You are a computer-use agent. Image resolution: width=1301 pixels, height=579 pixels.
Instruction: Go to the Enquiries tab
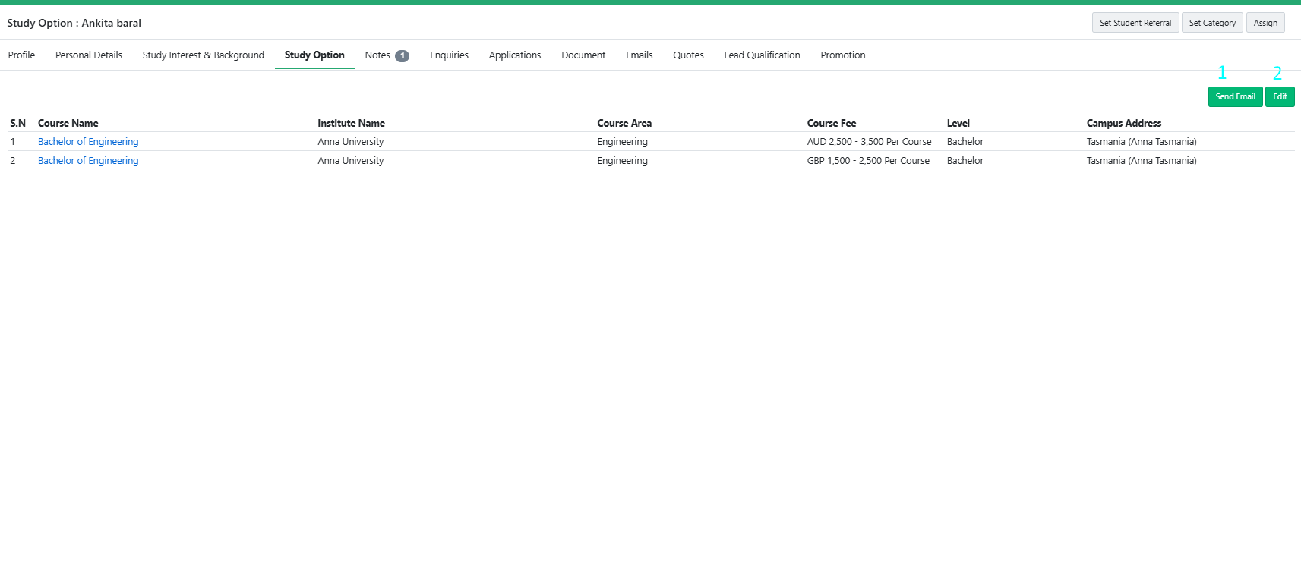(x=449, y=55)
